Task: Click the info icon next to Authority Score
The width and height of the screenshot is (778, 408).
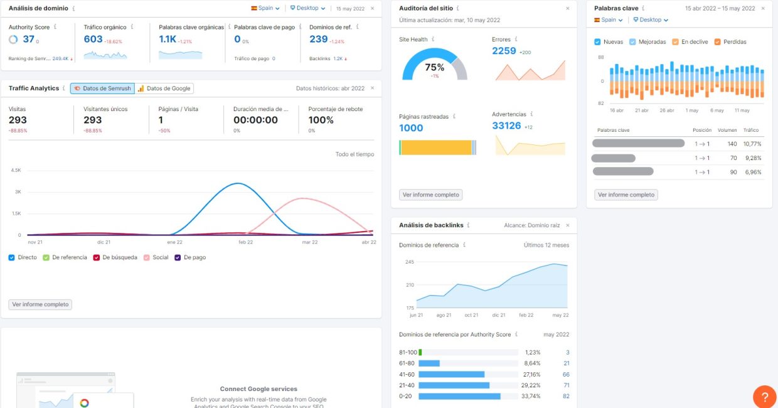Action: (55, 26)
